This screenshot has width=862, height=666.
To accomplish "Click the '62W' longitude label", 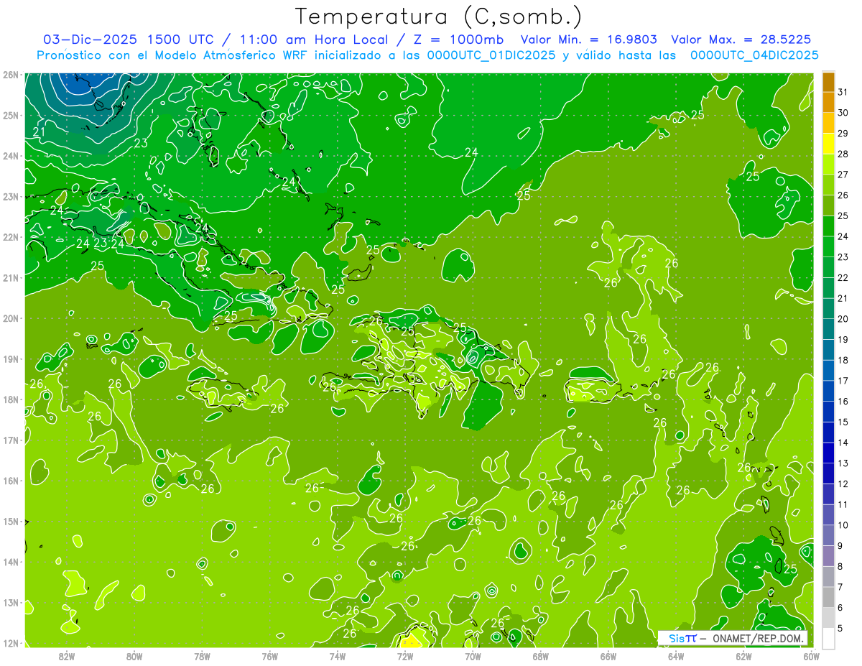I will tap(744, 656).
